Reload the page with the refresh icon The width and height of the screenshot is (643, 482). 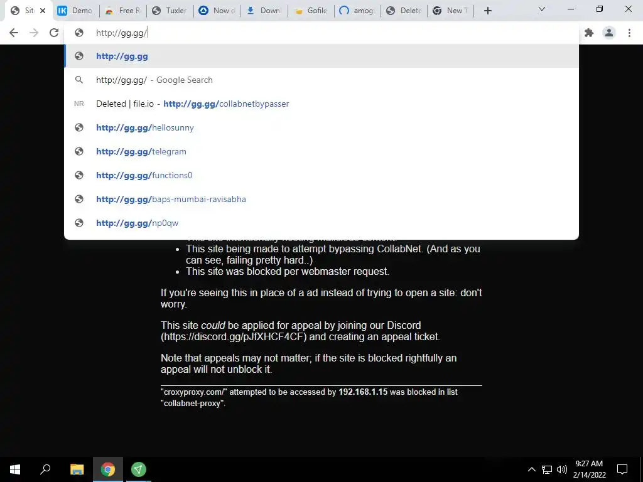(x=54, y=33)
